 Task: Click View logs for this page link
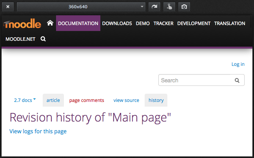(x=38, y=131)
